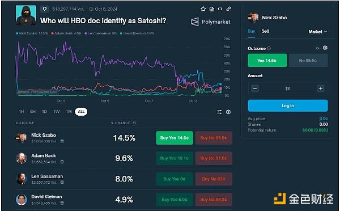Click trophy icon near volume

[44, 9]
